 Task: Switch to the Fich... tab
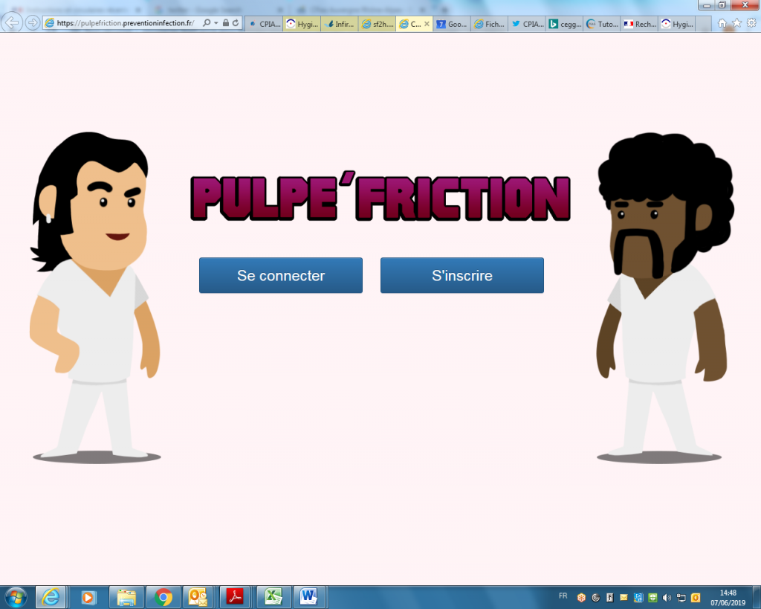489,24
